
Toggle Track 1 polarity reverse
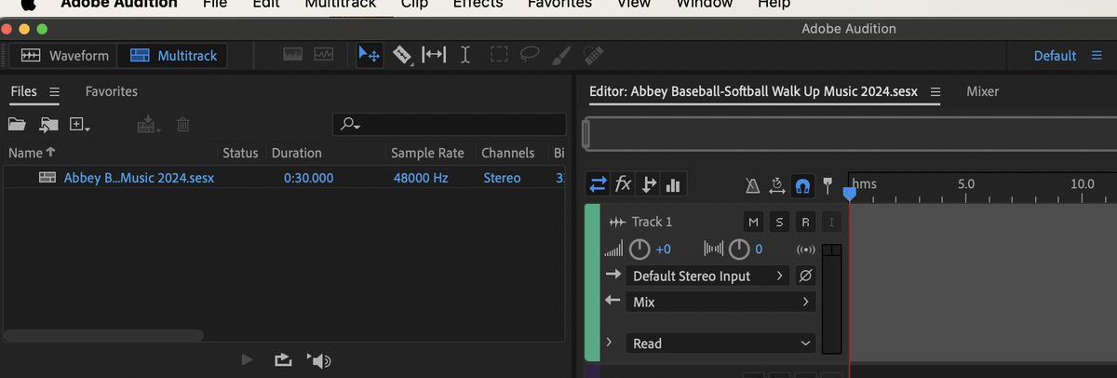[x=805, y=276]
